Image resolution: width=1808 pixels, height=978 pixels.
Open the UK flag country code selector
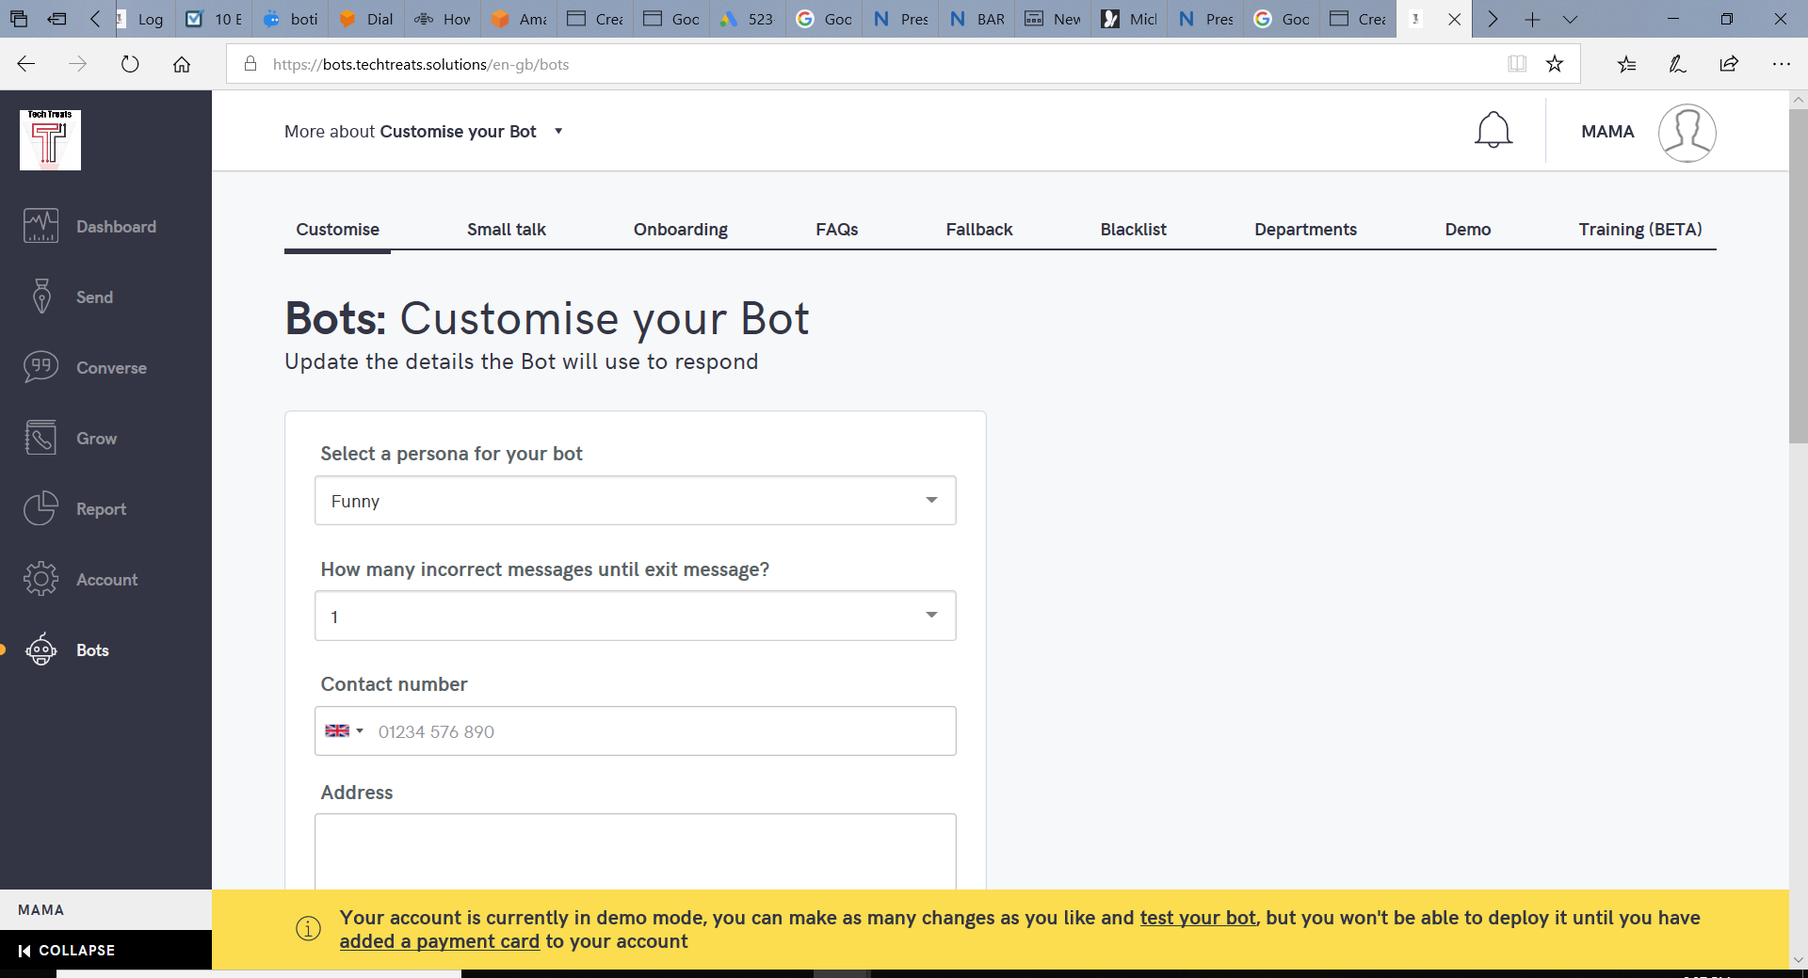(x=344, y=731)
